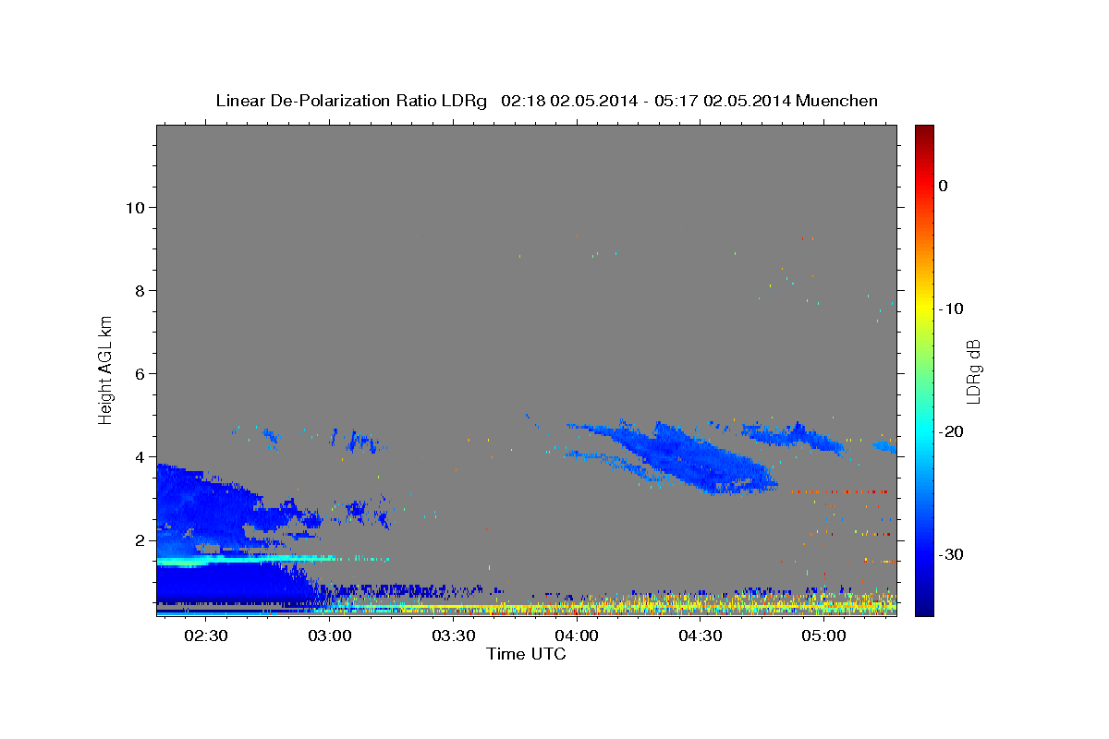
Task: Click the height axis label 4
Action: (x=140, y=456)
